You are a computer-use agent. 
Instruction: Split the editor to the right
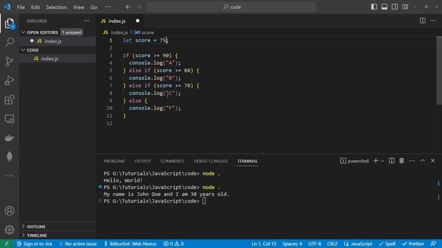click(422, 21)
